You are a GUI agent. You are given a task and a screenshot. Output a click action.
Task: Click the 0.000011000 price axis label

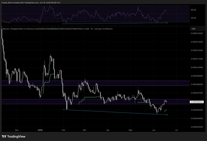click(x=197, y=59)
